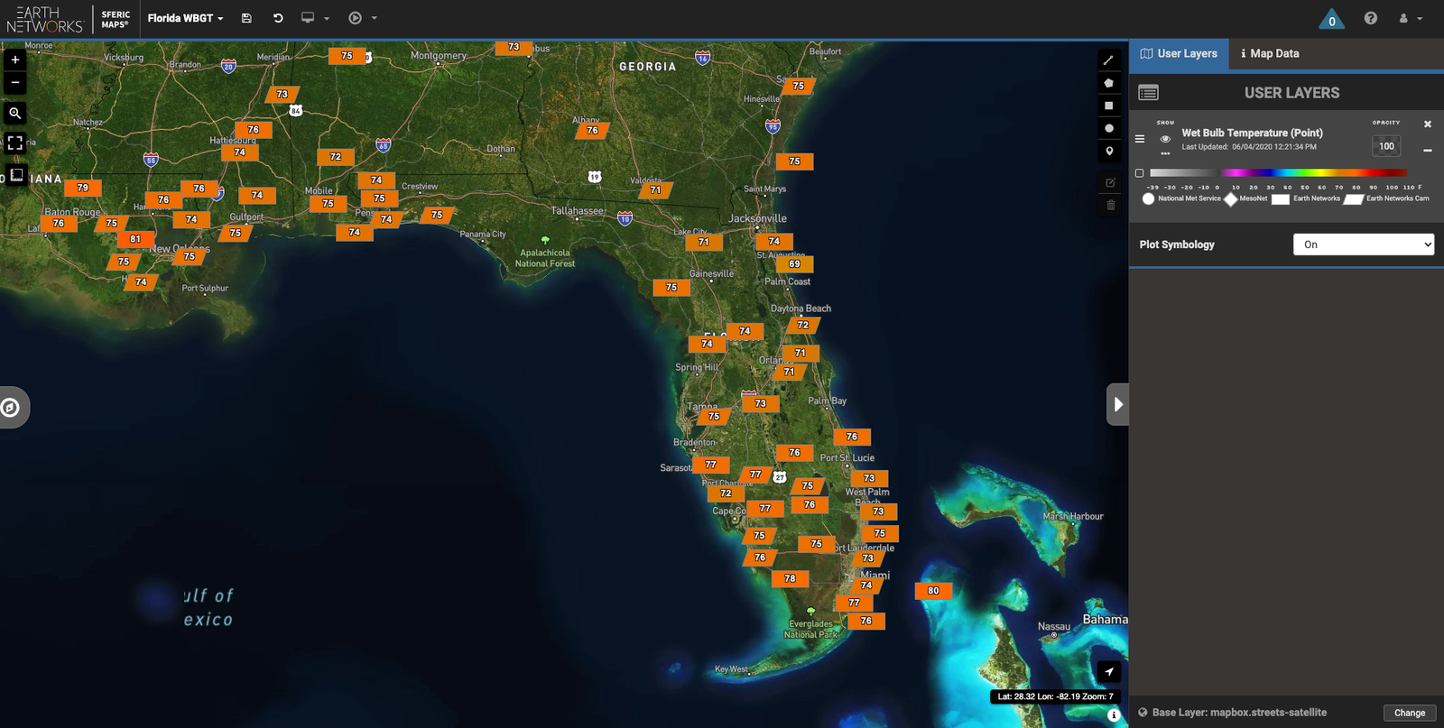Click the delete shapes trash icon

coord(1110,205)
